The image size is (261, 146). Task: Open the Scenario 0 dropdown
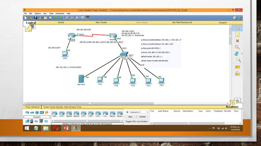pos(139,112)
